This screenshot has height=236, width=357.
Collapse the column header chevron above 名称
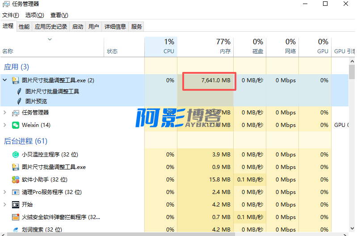point(50,40)
